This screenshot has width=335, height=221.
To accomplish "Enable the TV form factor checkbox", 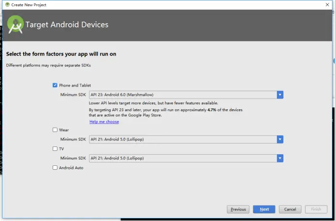I will 55,149.
